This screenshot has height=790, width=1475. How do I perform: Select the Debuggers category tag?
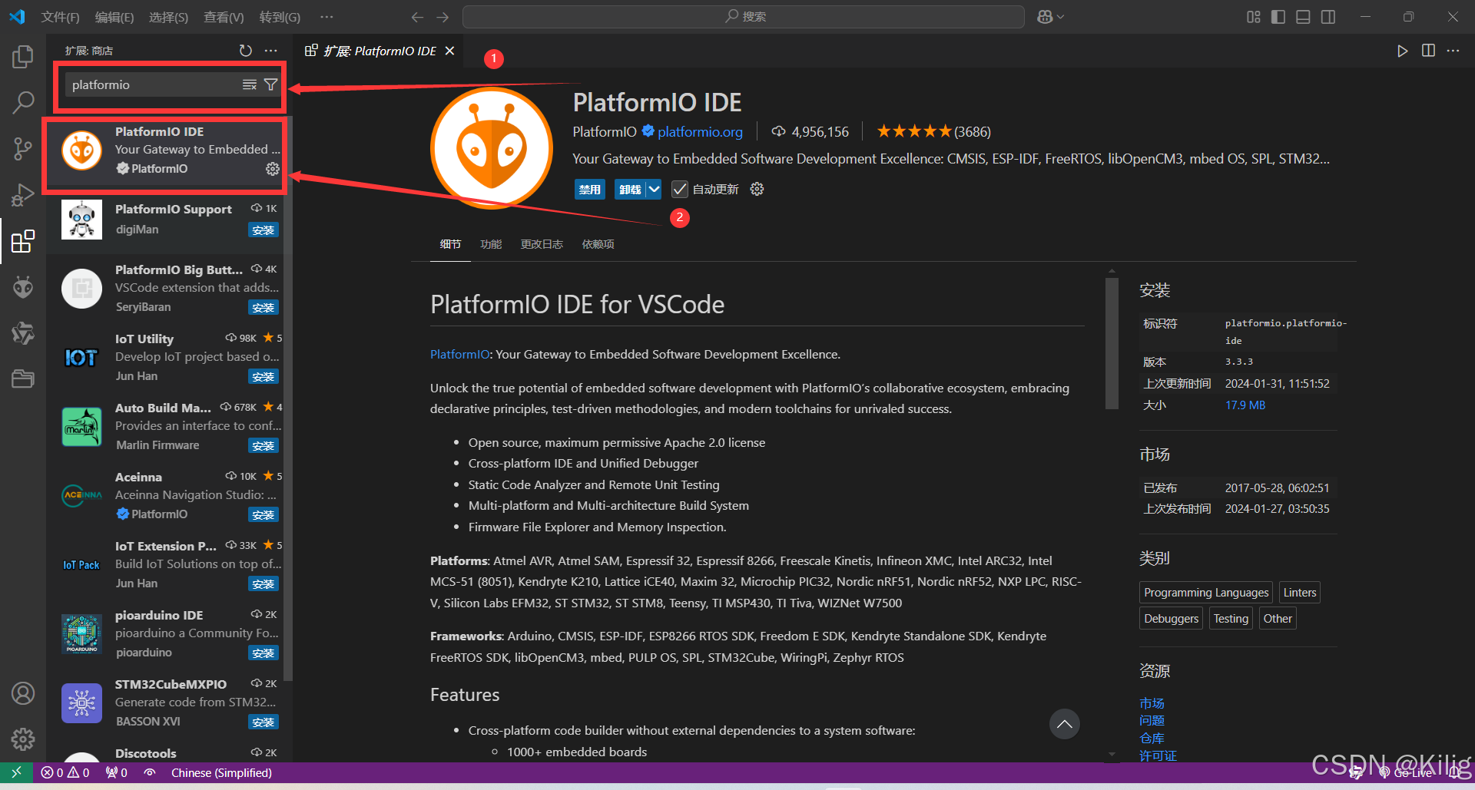(x=1171, y=619)
